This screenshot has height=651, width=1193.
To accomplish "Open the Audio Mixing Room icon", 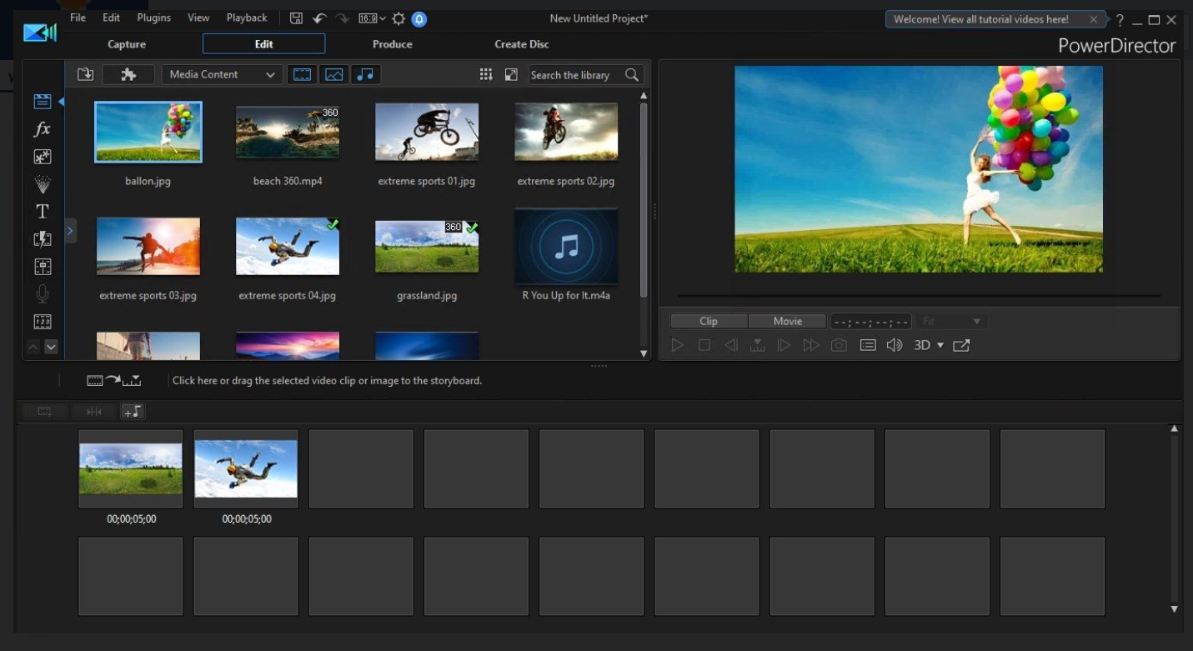I will (x=42, y=267).
